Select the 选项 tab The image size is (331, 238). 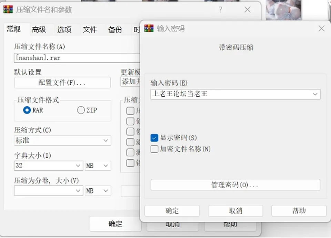pyautogui.click(x=64, y=30)
